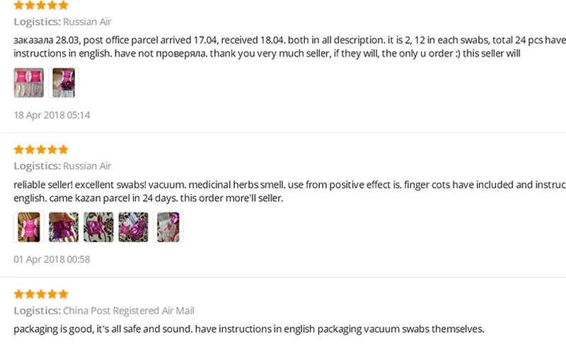Image resolution: width=566 pixels, height=354 pixels.
Task: Click Russian Air logistics in 18 Apr review
Action: coord(86,22)
